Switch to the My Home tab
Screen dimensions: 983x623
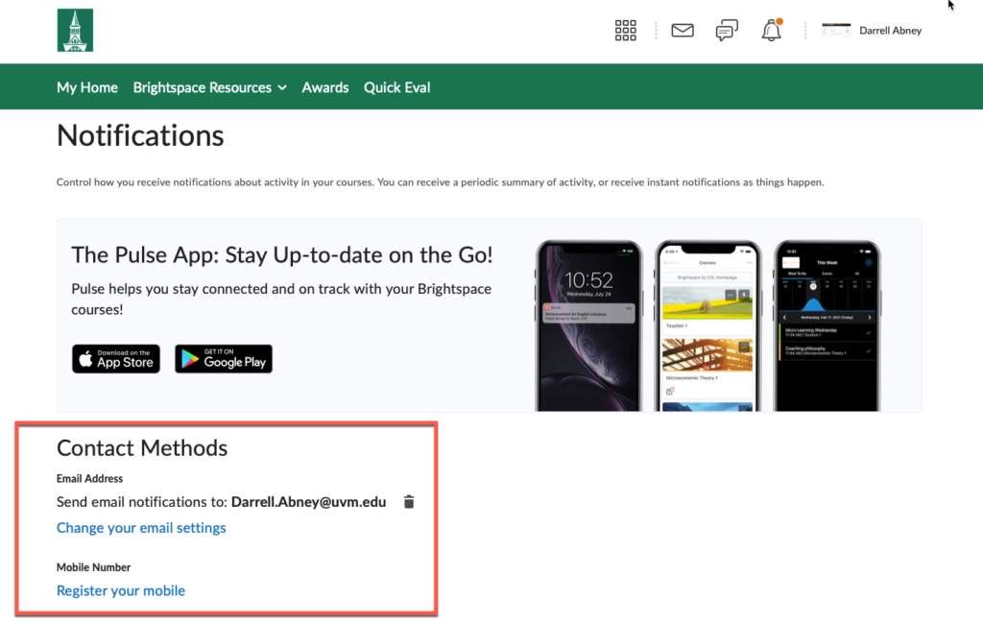pos(86,86)
